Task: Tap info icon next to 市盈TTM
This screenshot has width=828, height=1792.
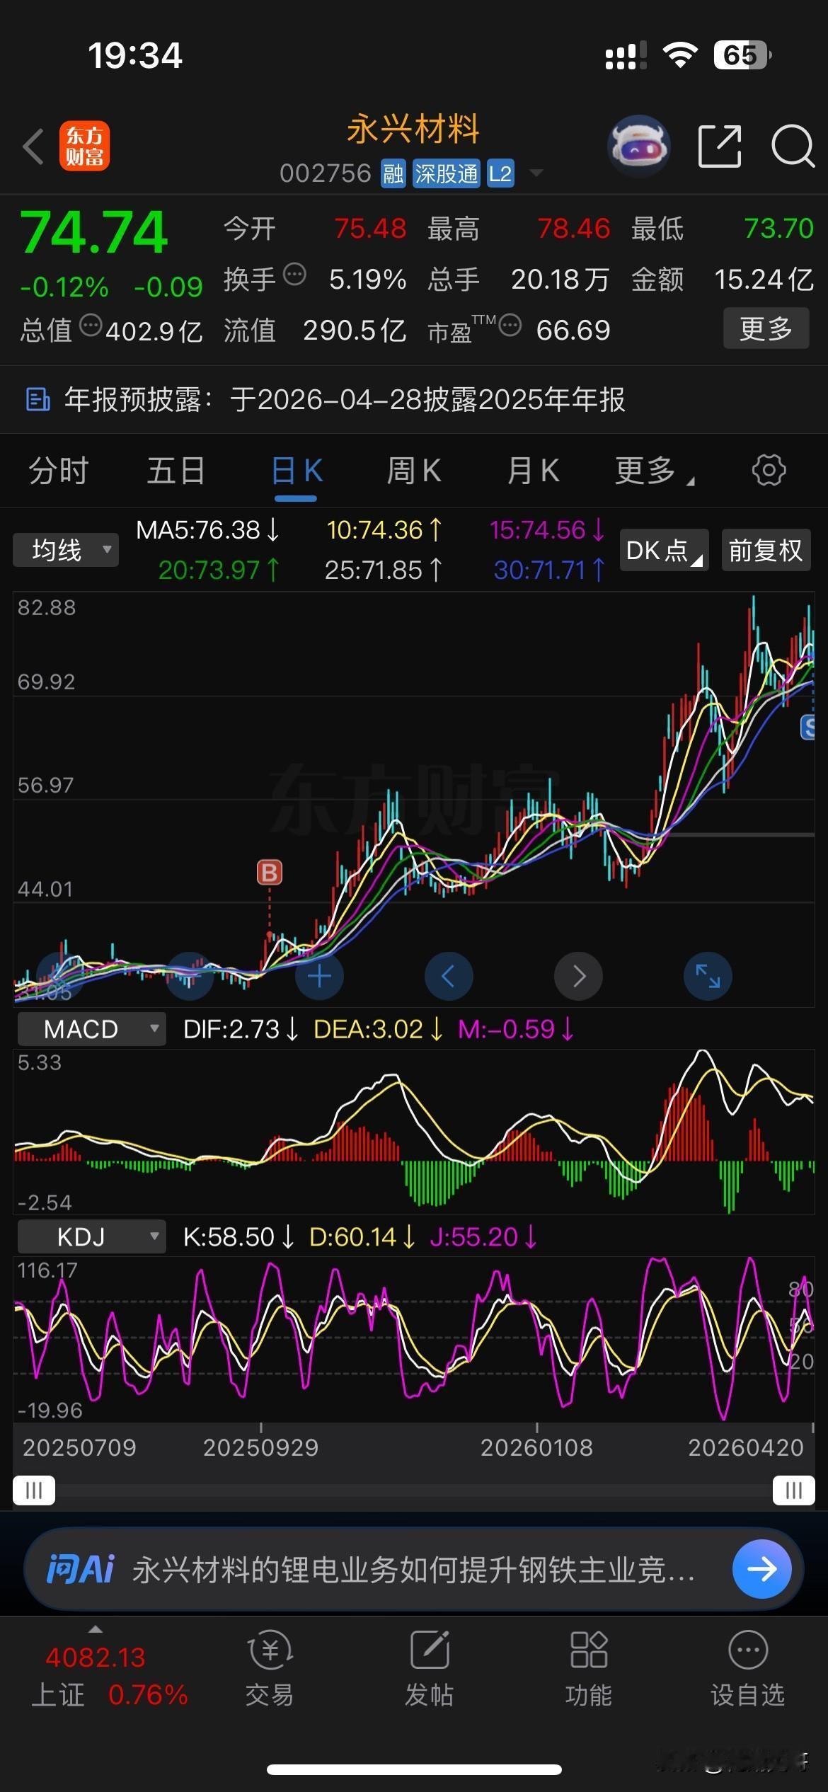Action: click(x=510, y=326)
